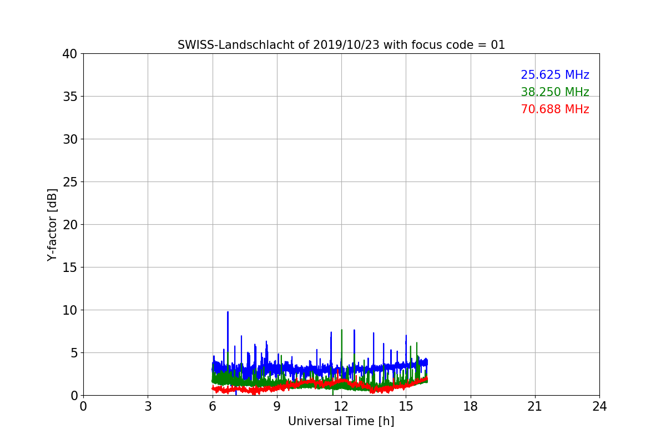Click the tallest blue spike near 10 dB

228,312
